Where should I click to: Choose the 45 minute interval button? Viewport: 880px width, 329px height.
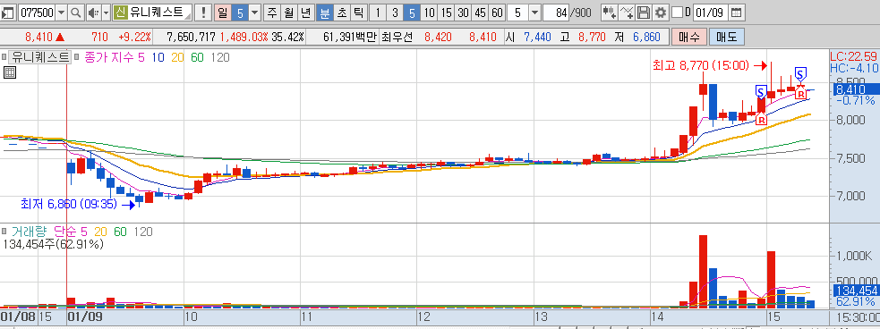click(480, 13)
